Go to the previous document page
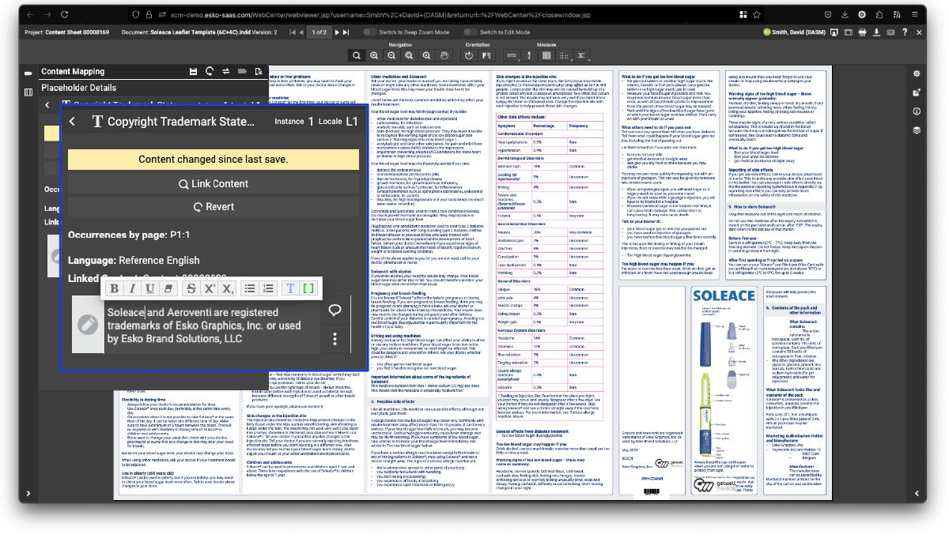Viewport: 949px width, 538px height. pos(302,32)
